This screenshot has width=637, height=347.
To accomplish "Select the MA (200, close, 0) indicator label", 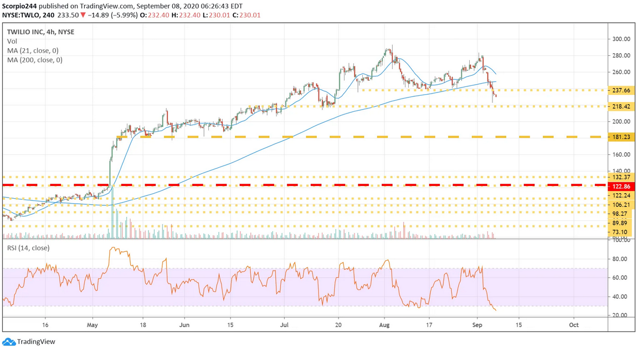I will (x=35, y=60).
